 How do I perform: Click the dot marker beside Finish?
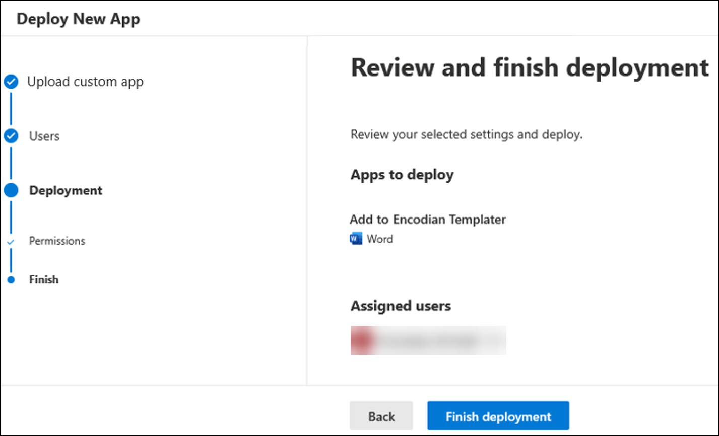11,280
